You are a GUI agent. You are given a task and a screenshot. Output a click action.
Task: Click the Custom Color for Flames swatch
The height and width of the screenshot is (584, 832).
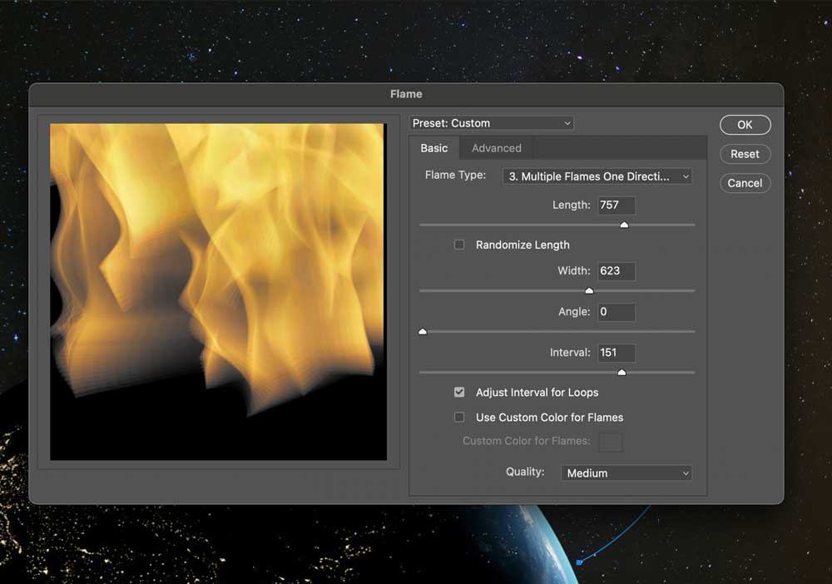(x=611, y=442)
